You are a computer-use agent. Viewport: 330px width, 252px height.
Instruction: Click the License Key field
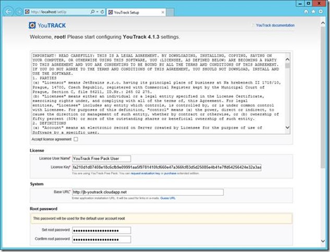pos(167,167)
